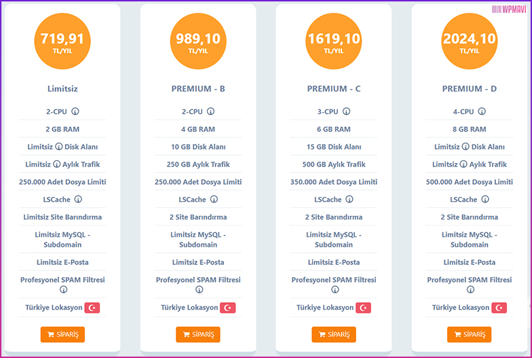Click LSCache info icon in PREMIUM - B plan
The width and height of the screenshot is (532, 358).
tap(214, 200)
